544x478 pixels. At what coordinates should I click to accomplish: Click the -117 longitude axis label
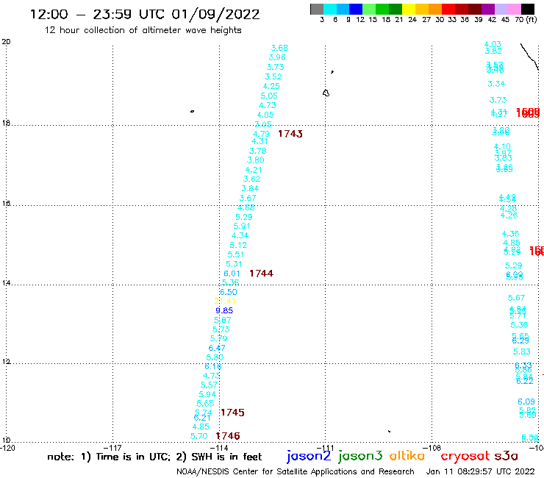click(x=112, y=448)
